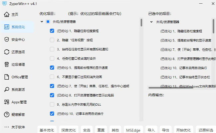This screenshot has width=216, height=133.
Task: Click the MSEdge button
Action: tap(133, 130)
